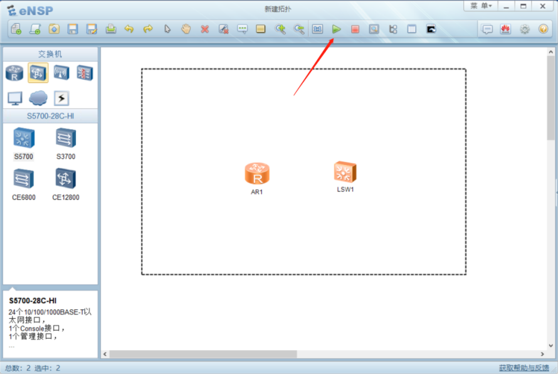Click the New Test Case toolbar icon
558x374 pixels.
click(x=35, y=29)
